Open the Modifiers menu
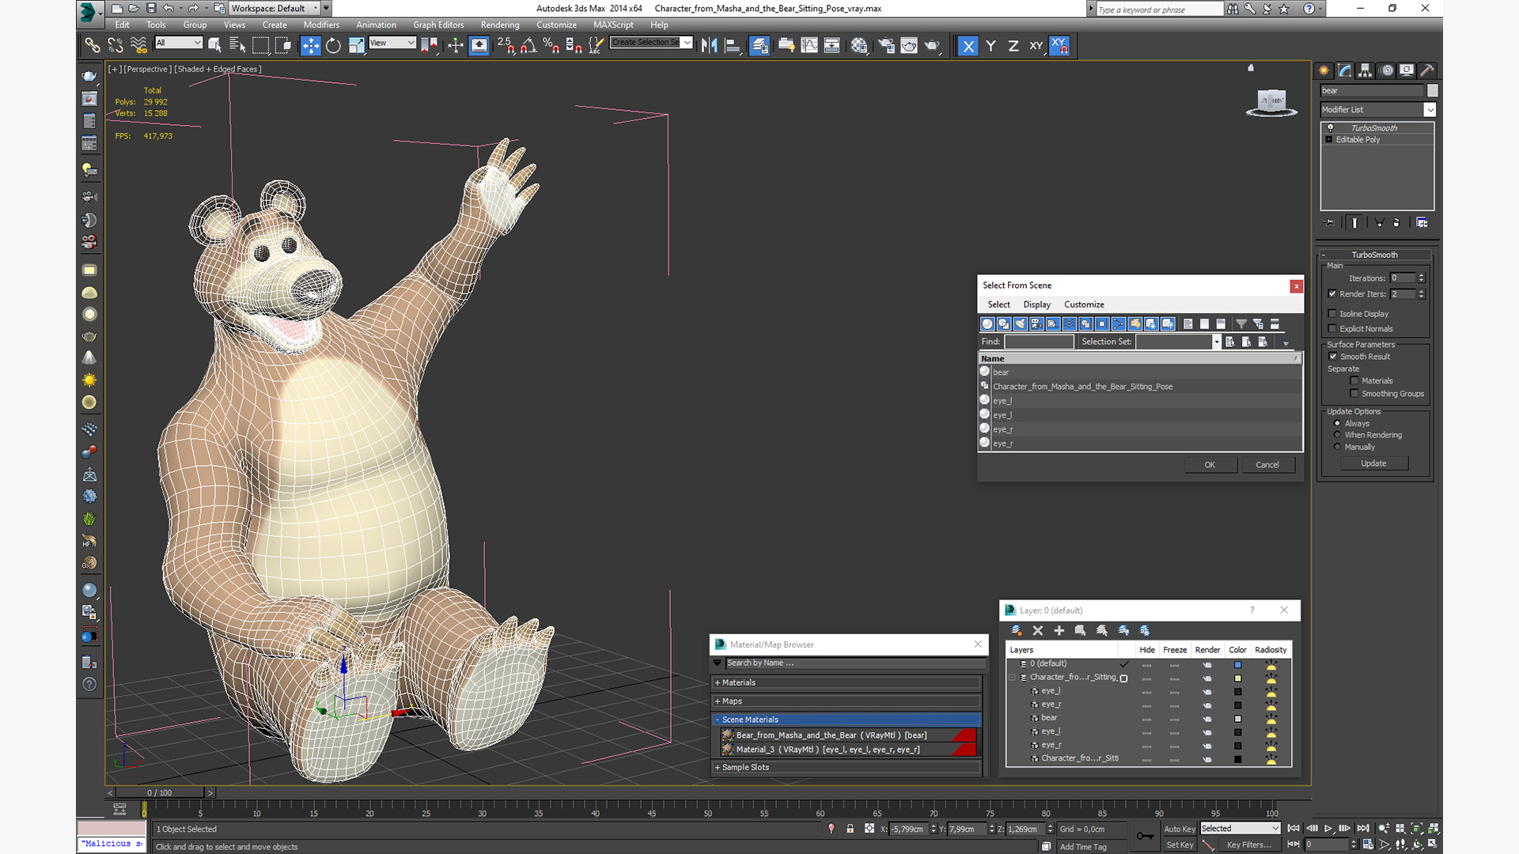1519x854 pixels. [321, 25]
